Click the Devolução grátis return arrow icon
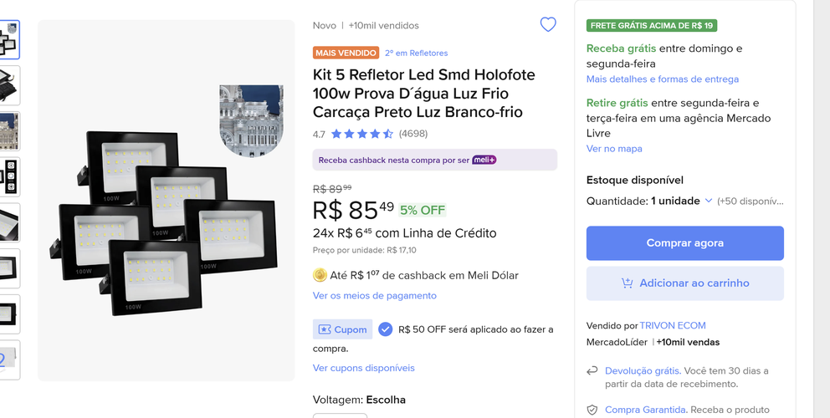830x418 pixels. [x=592, y=371]
